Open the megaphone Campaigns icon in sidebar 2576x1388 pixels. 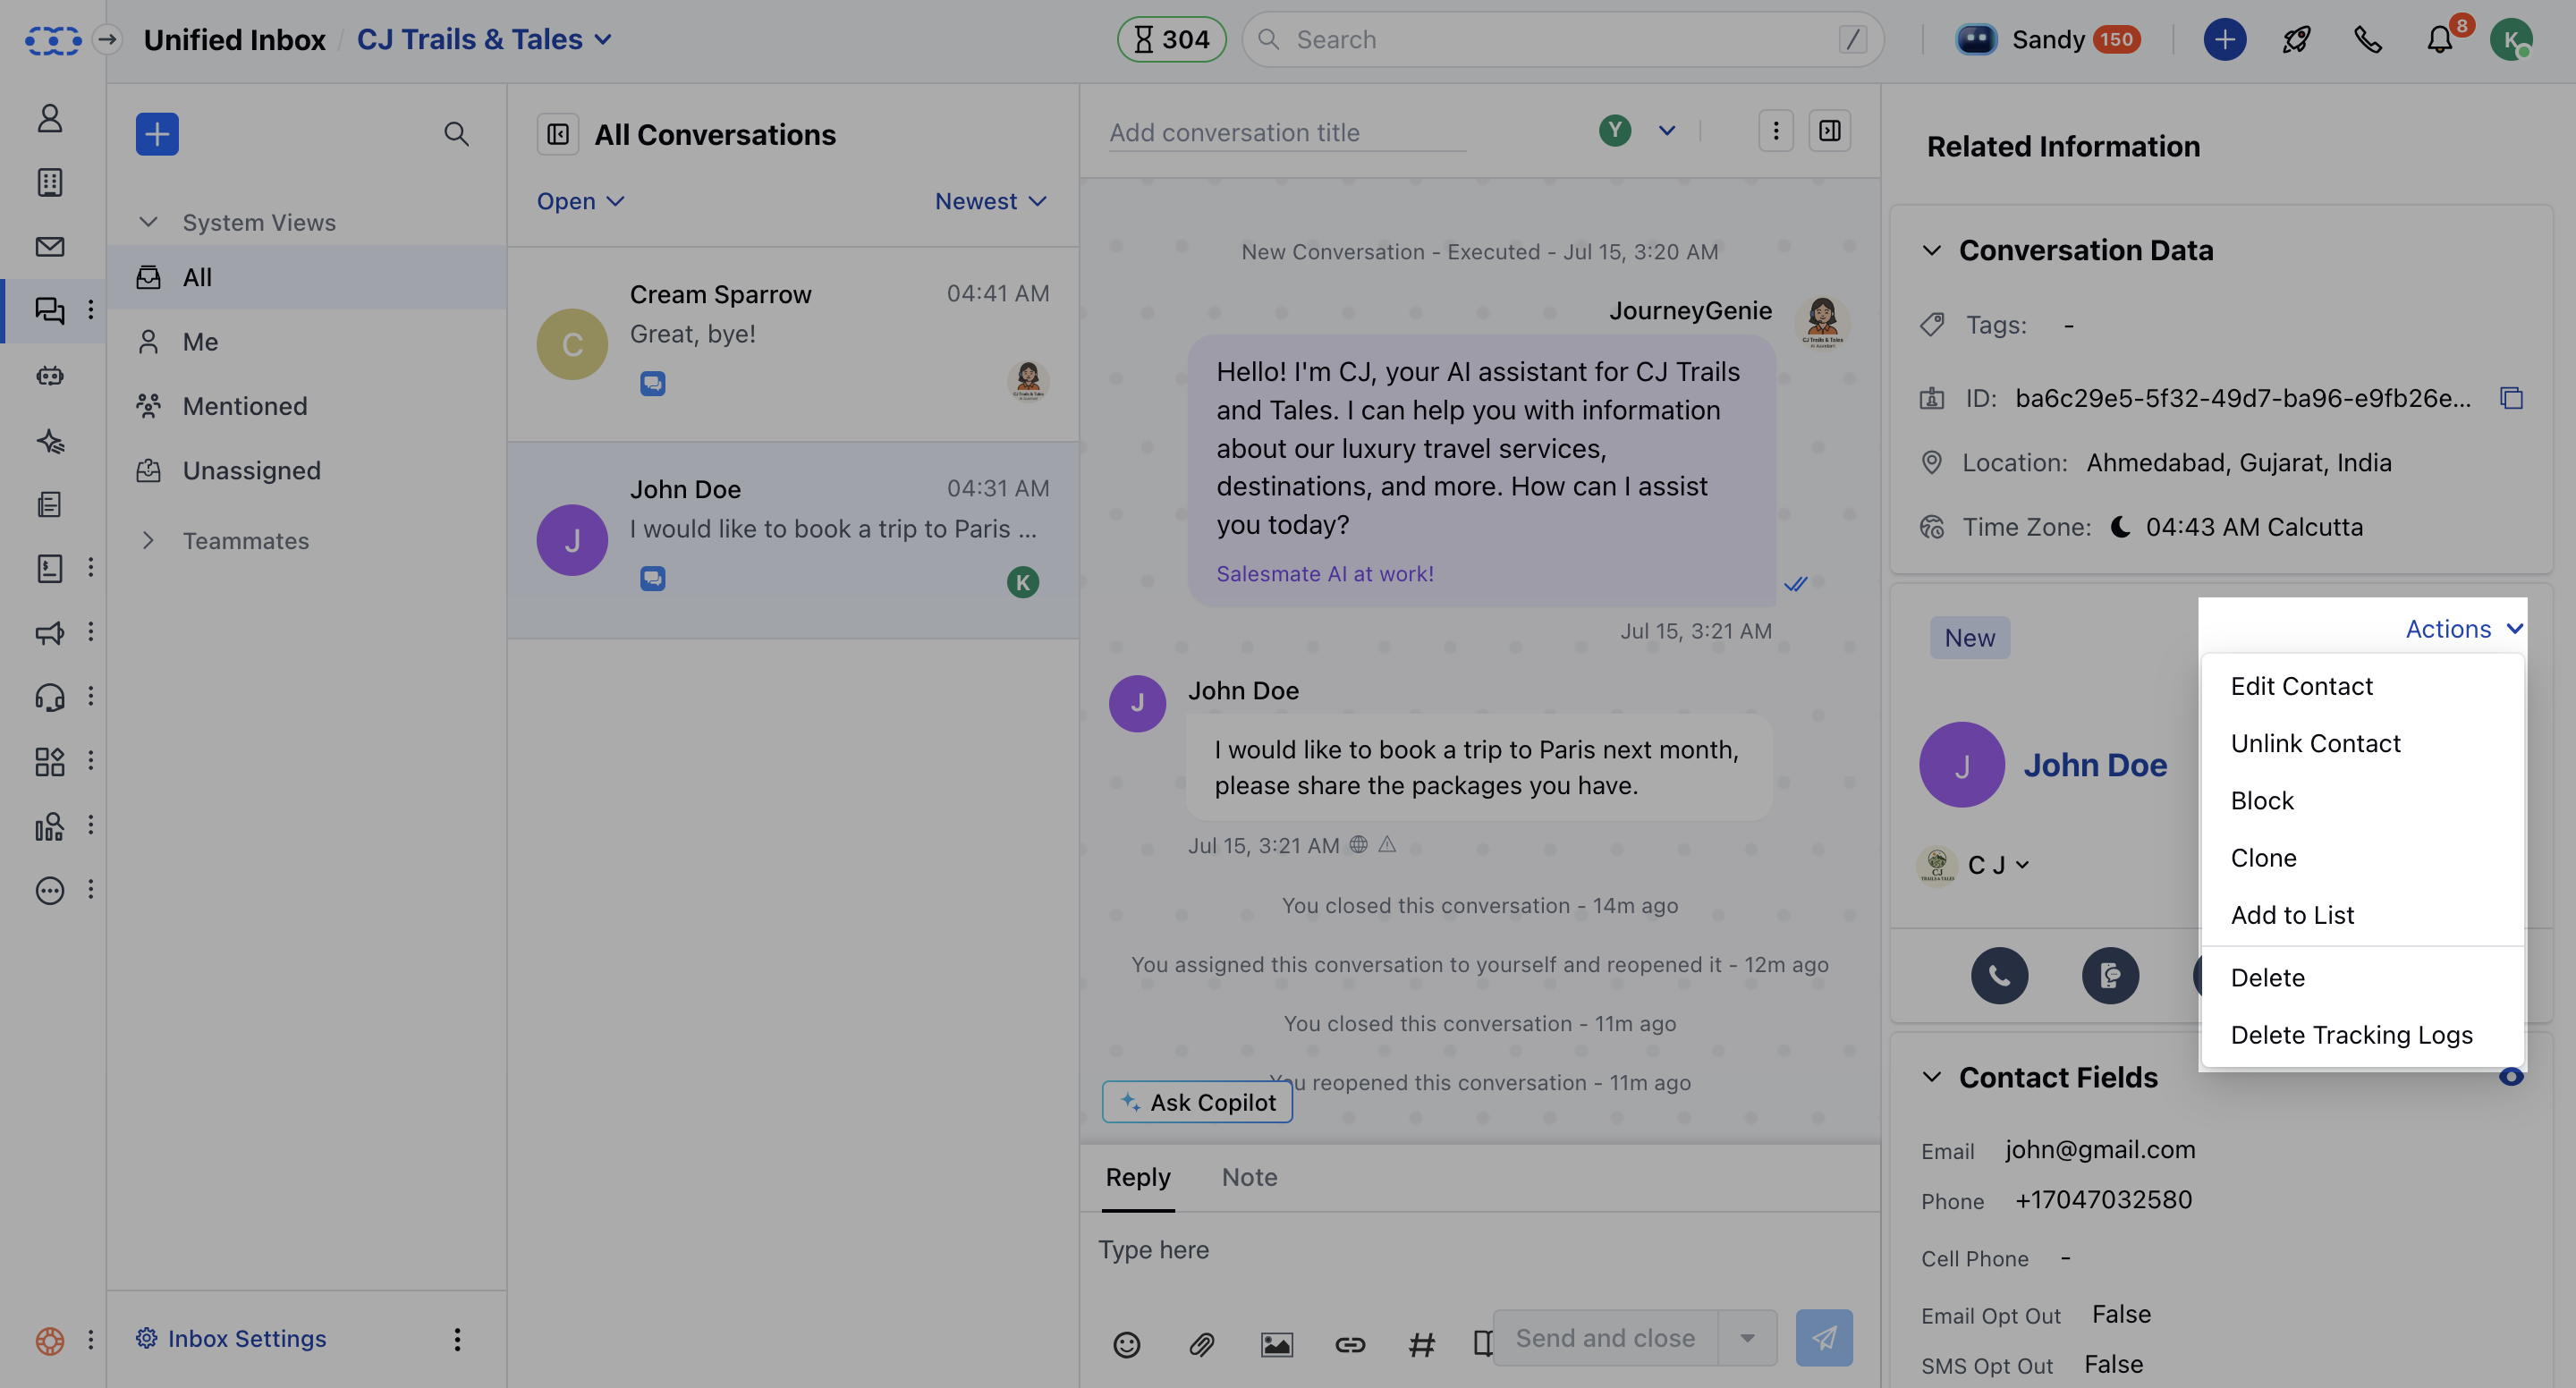coord(50,632)
